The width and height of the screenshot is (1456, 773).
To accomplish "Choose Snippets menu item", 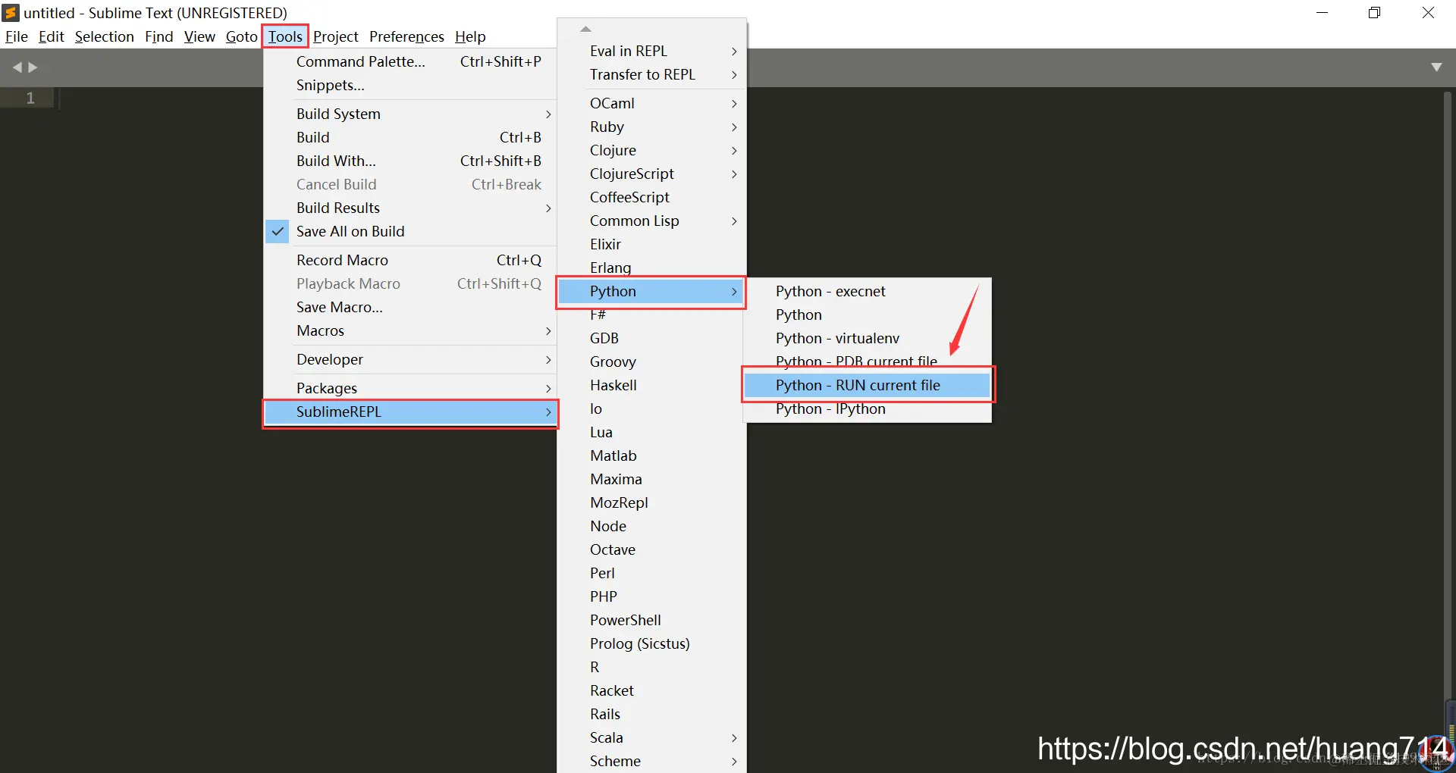I will click(410, 85).
